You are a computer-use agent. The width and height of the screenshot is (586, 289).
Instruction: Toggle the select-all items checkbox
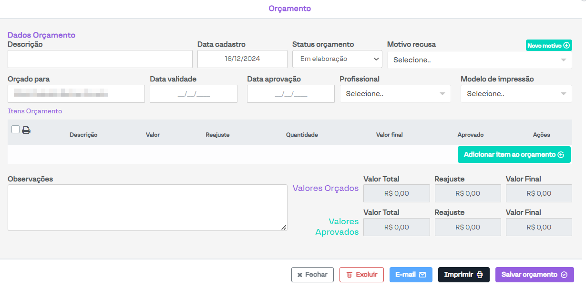click(x=15, y=130)
